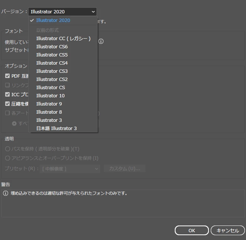This screenshot has width=246, height=240.
Task: Click the info icon in the フォント section
Action: [101, 41]
